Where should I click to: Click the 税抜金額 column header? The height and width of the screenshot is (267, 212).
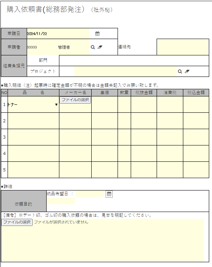(x=144, y=92)
